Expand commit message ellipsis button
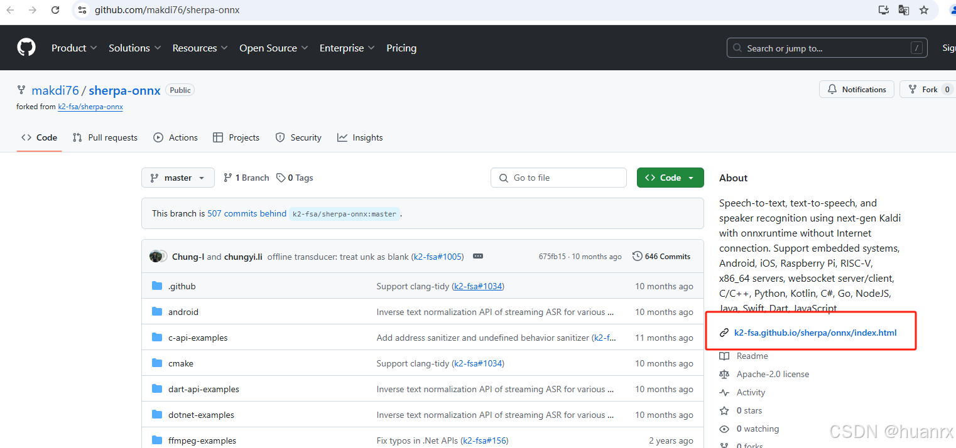Image resolution: width=956 pixels, height=448 pixels. pos(478,256)
